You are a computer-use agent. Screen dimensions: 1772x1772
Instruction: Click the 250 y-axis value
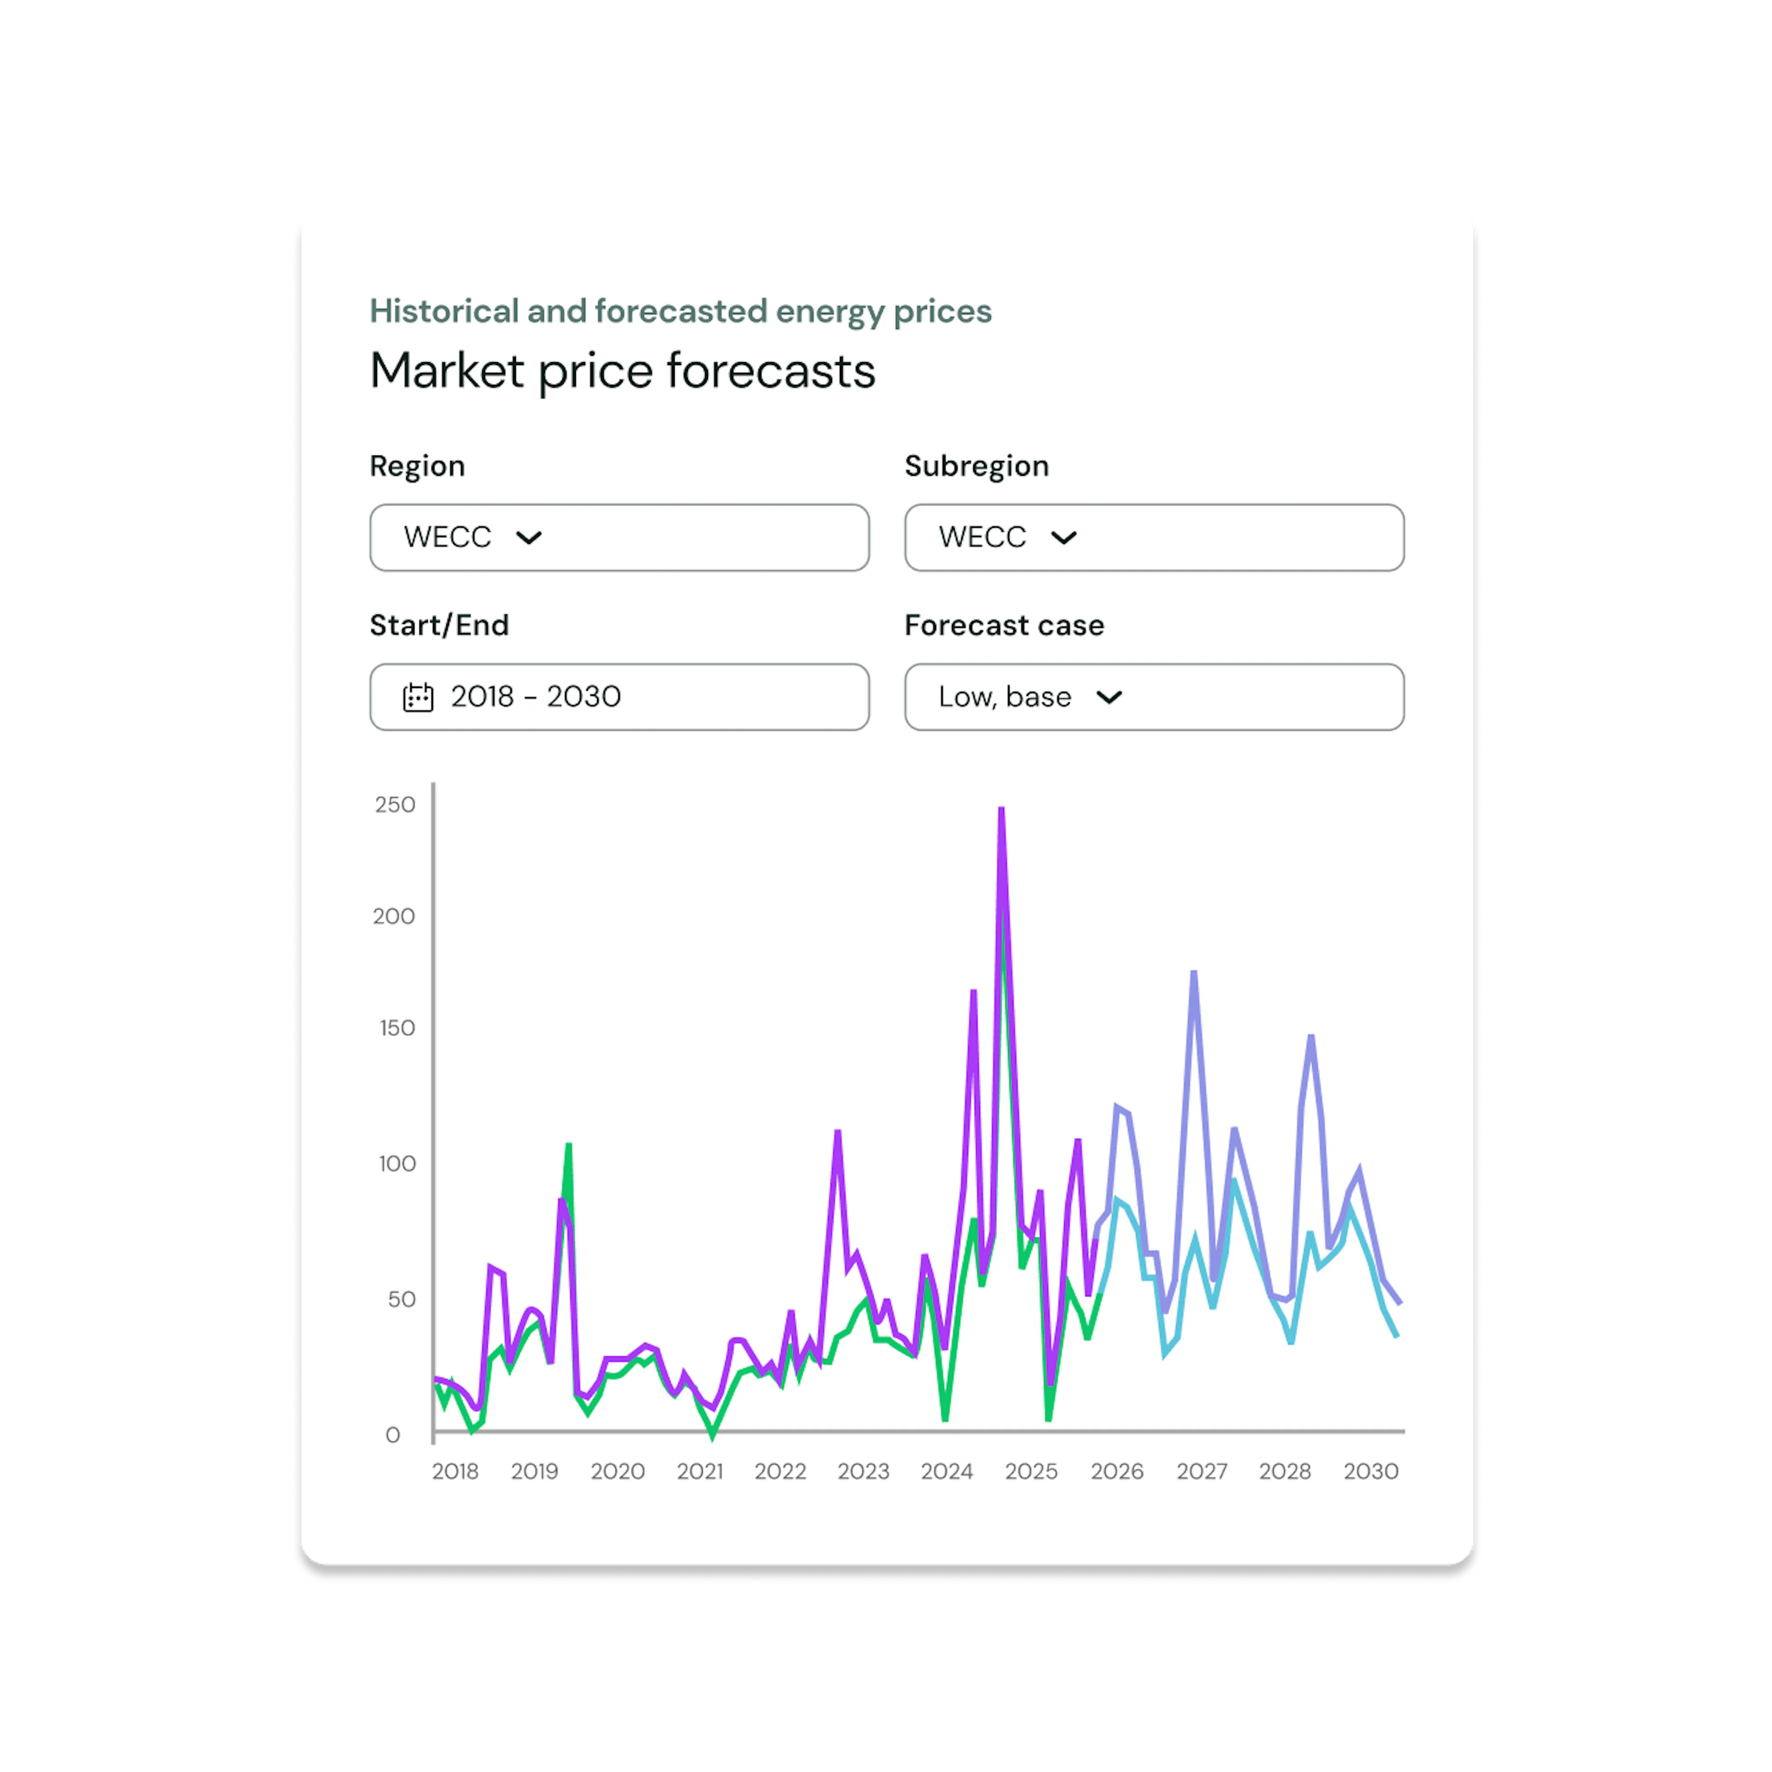point(395,804)
